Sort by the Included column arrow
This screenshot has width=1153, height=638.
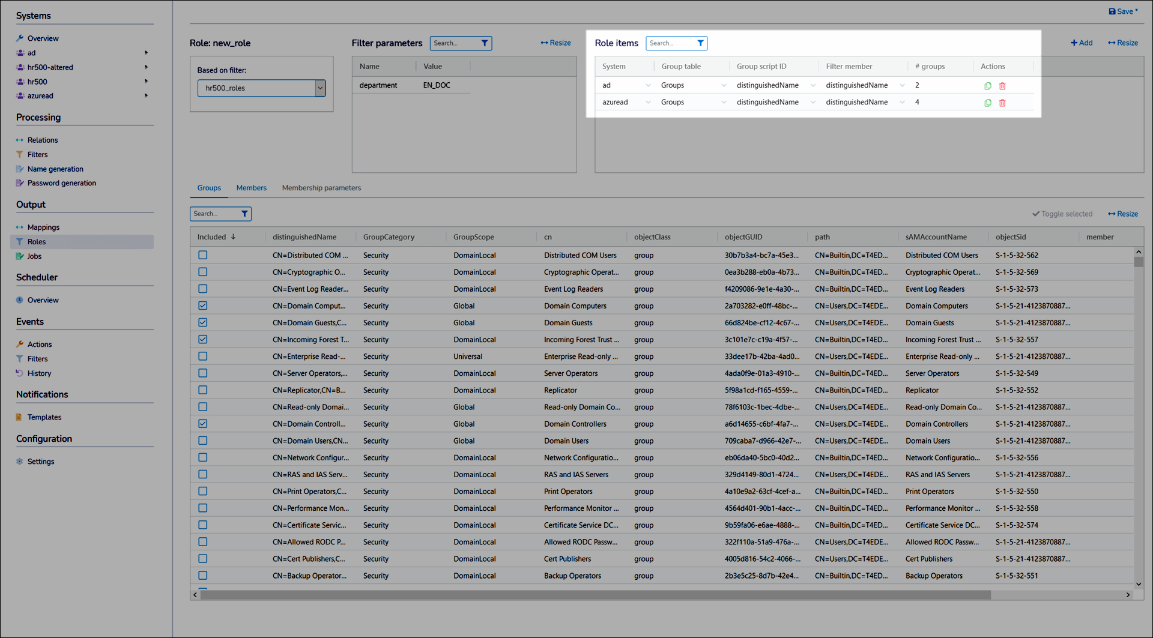point(234,237)
